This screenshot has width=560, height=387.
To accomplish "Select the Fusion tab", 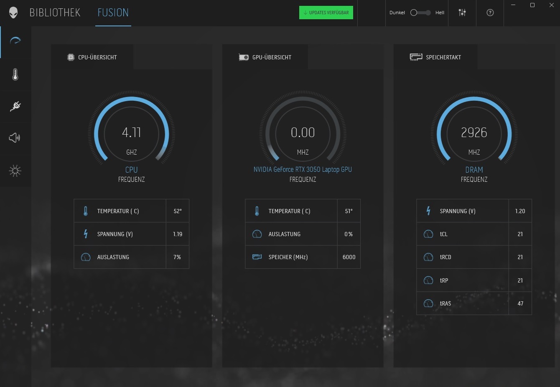I will pyautogui.click(x=113, y=13).
